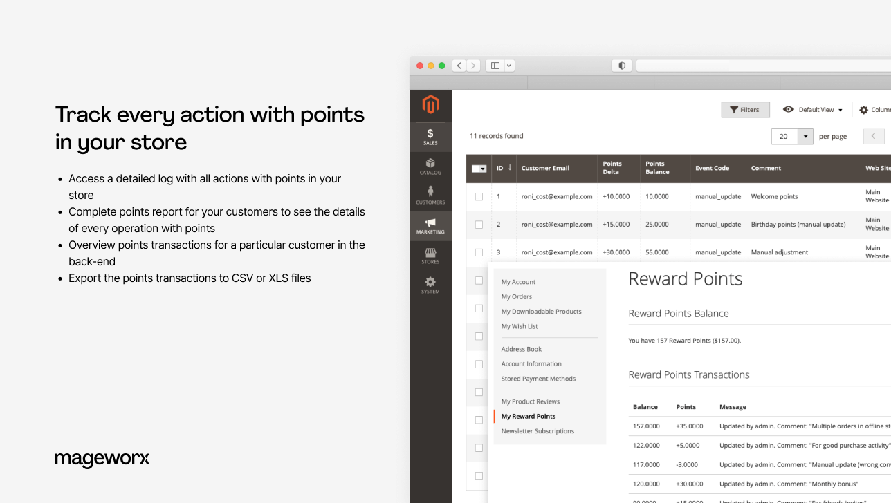Open the Newsletter Subscriptions link

[538, 430]
